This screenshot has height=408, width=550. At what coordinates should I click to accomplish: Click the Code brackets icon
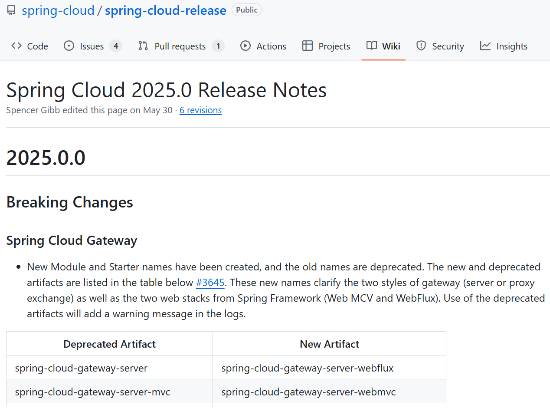[16, 46]
